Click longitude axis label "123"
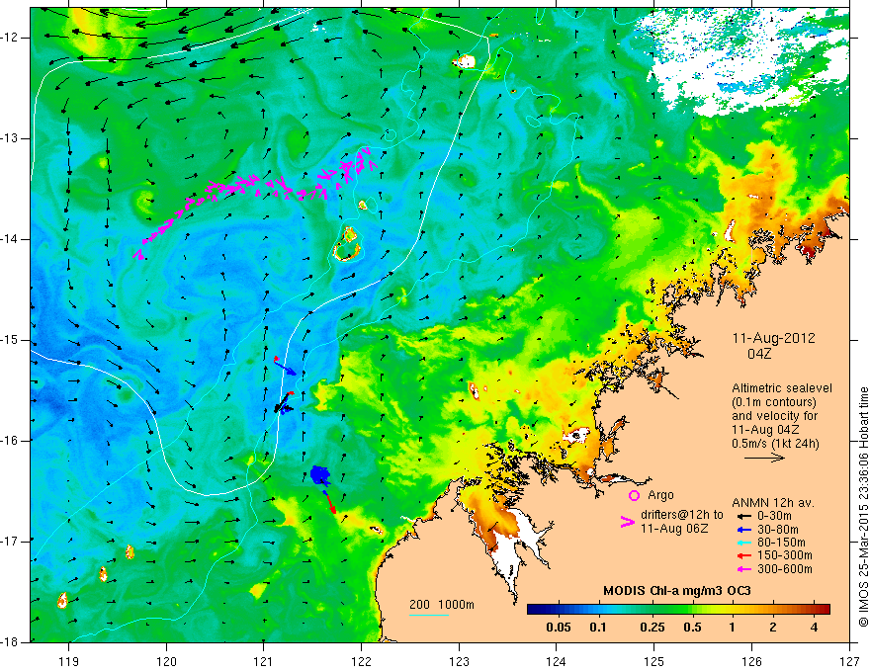 [x=459, y=661]
